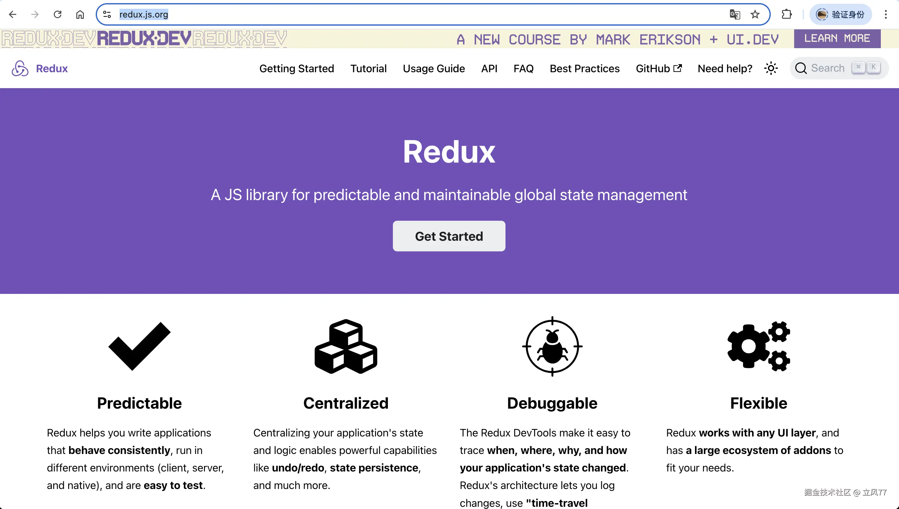
Task: Toggle dark and light mode
Action: [x=771, y=68]
